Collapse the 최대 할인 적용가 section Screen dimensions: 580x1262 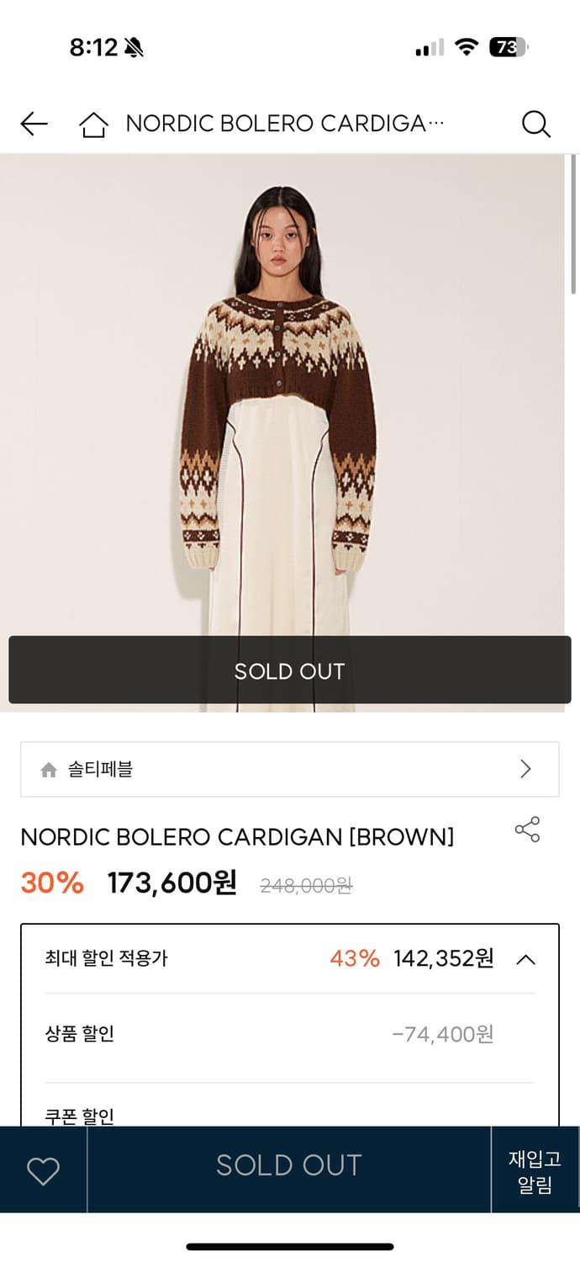pos(525,959)
